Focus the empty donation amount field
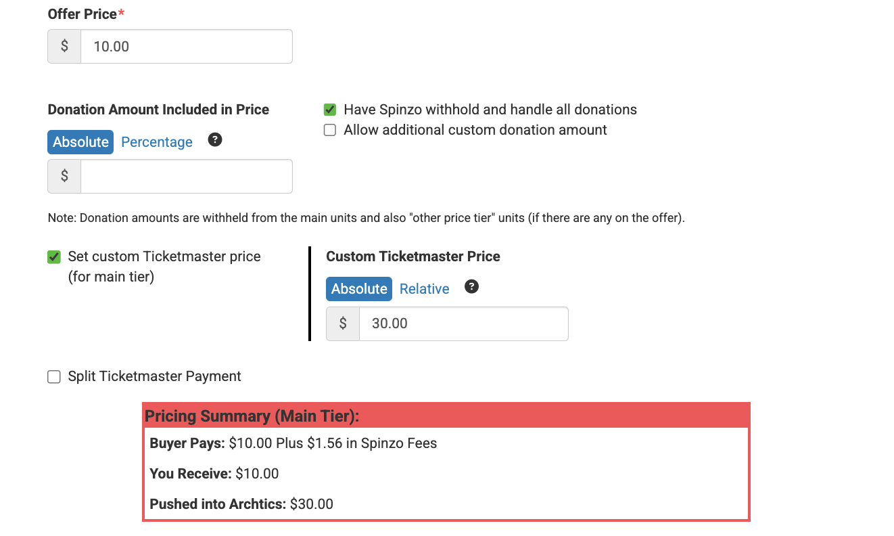The height and width of the screenshot is (536, 894). (186, 176)
